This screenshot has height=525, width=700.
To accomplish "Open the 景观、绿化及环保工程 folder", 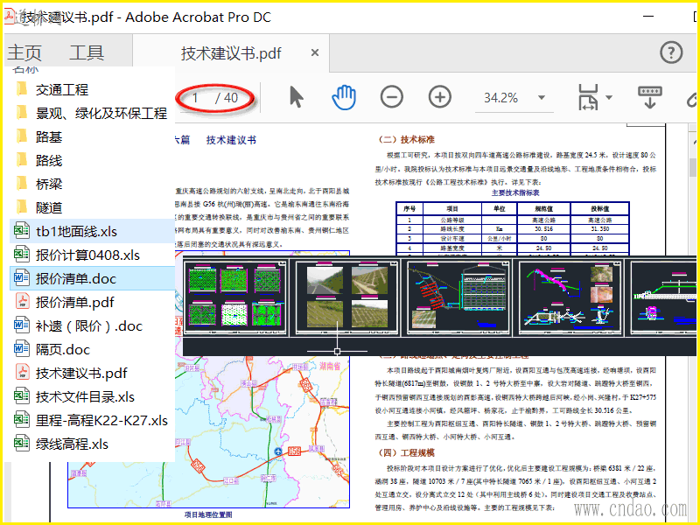I will pos(101,113).
